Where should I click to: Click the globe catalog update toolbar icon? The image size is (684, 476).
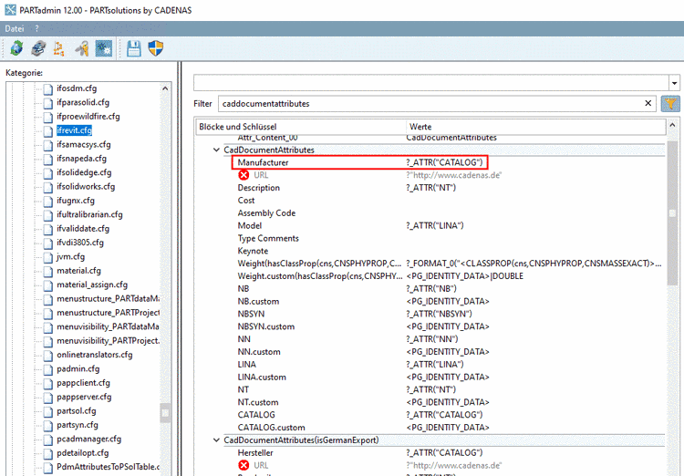tap(16, 48)
